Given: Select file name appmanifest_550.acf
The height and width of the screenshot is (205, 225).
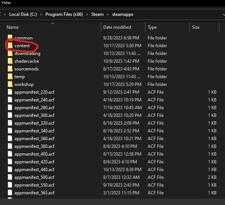Looking at the screenshot, I should click(x=34, y=185).
